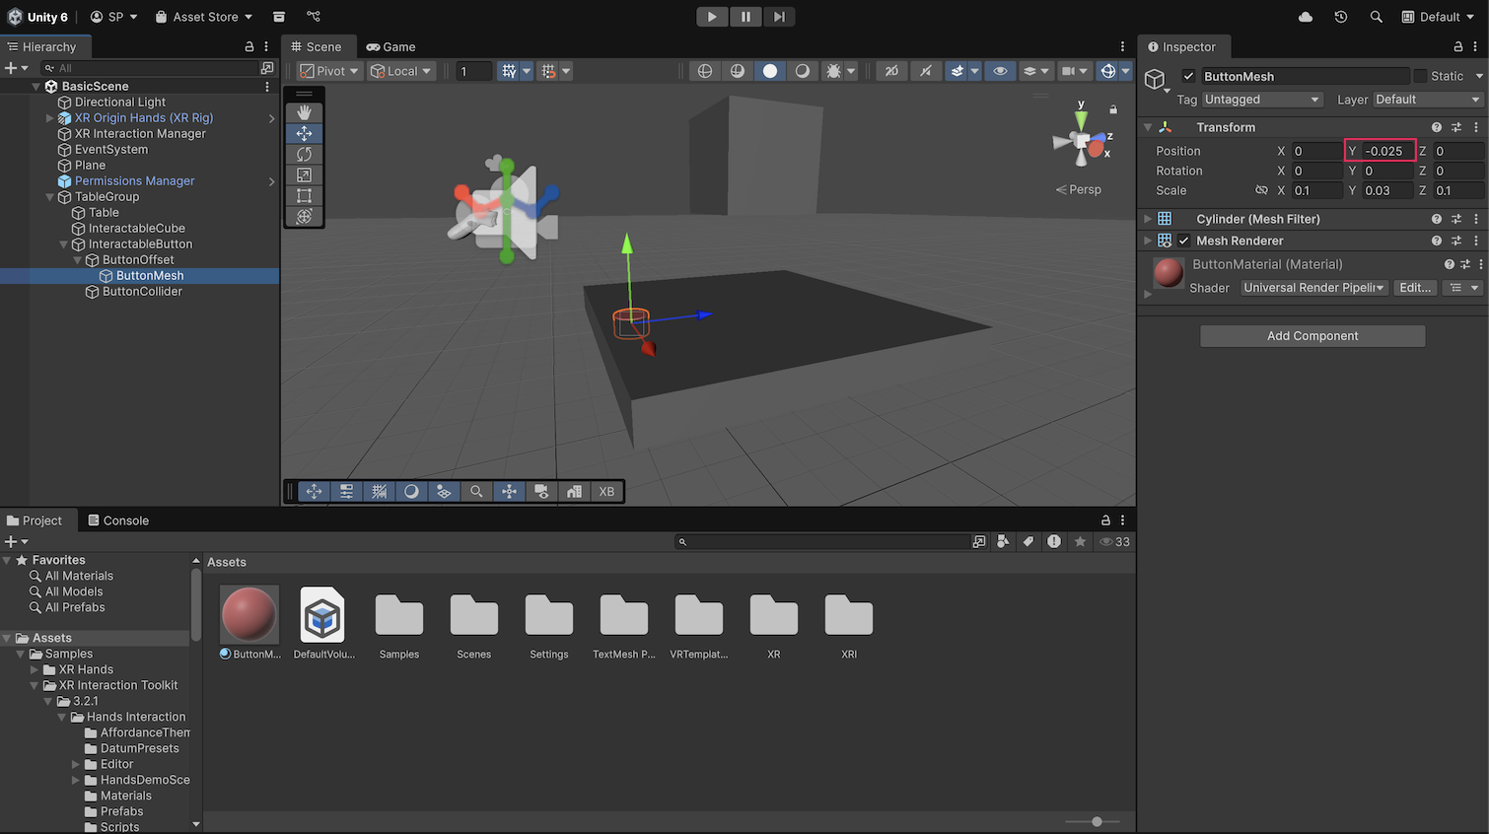Click the Play button
Screen dimensions: 1489x834
click(712, 17)
